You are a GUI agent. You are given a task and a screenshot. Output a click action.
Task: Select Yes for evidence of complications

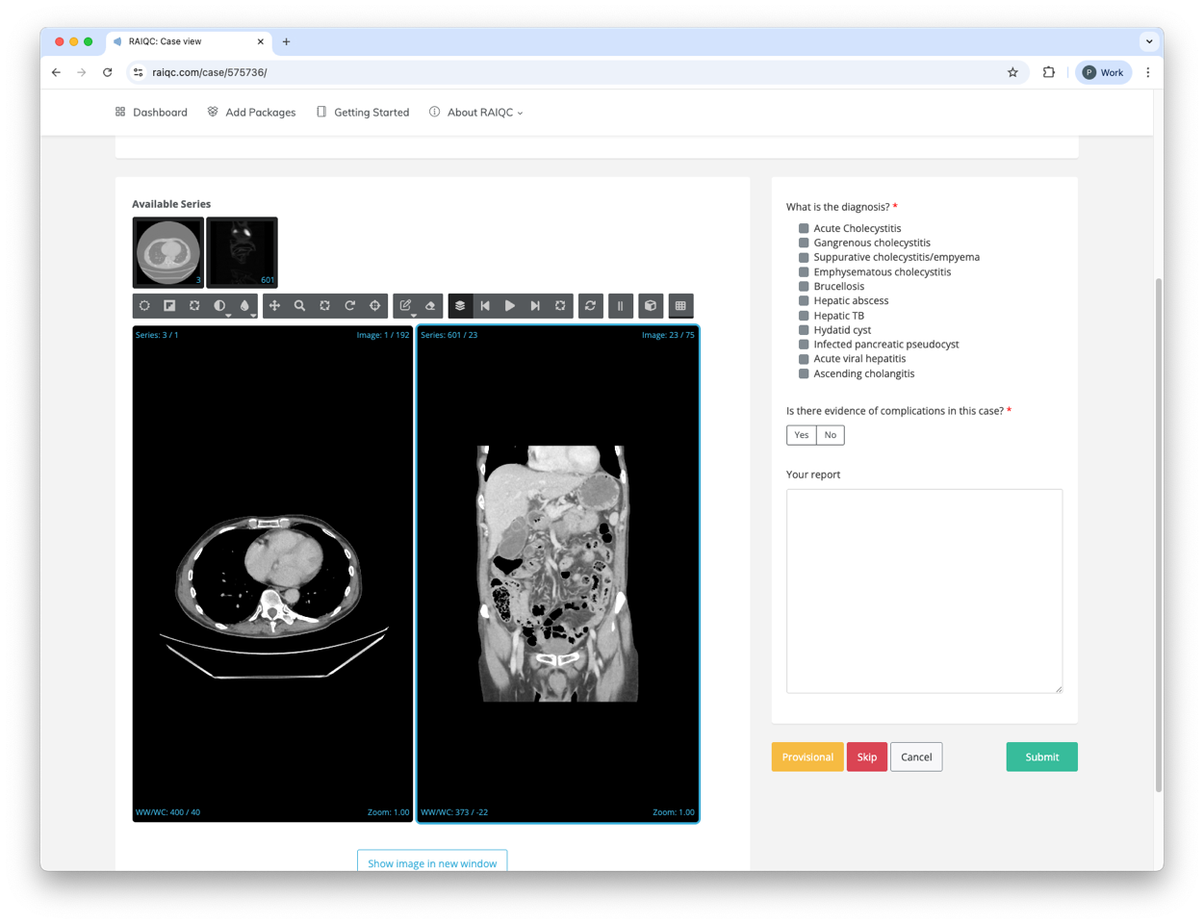coord(801,435)
